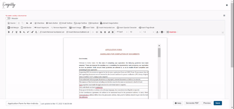This screenshot has height=109, width=234.
Task: Align text left
Action: click(101, 32)
